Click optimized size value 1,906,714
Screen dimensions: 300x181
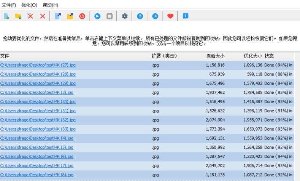coord(253,166)
